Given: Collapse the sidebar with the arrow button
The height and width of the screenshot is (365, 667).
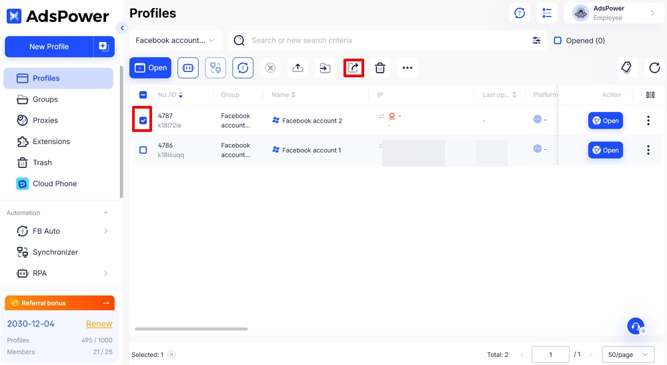Looking at the screenshot, I should pyautogui.click(x=122, y=28).
